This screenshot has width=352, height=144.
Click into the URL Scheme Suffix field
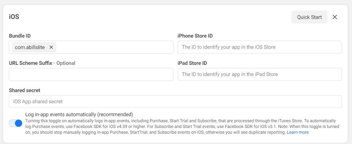[x=91, y=74]
